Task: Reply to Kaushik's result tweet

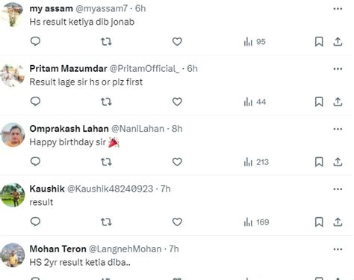Action: point(35,222)
